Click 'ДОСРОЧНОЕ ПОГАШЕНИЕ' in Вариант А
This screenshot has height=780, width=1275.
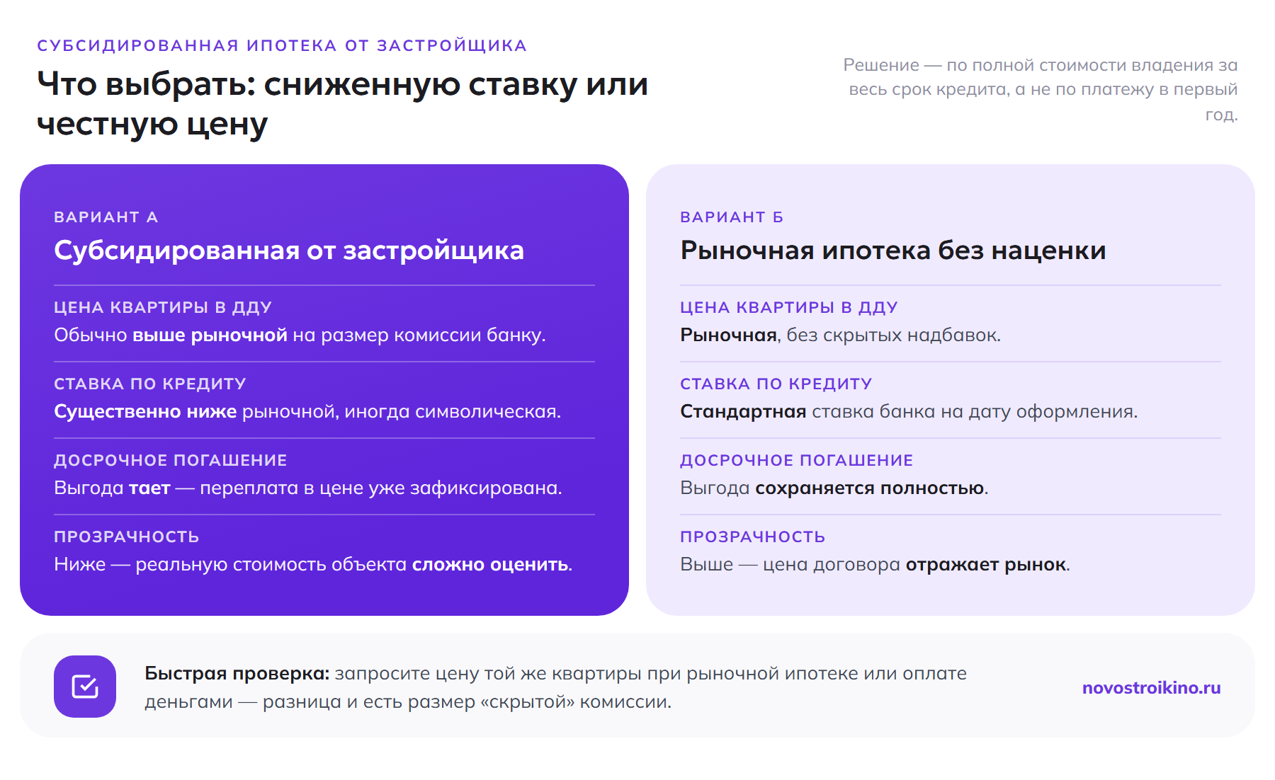171,460
